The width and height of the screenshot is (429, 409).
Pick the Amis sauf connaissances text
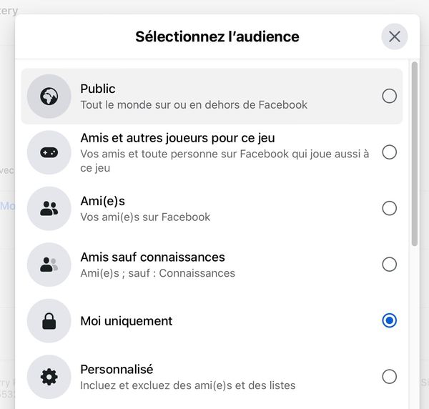point(153,257)
